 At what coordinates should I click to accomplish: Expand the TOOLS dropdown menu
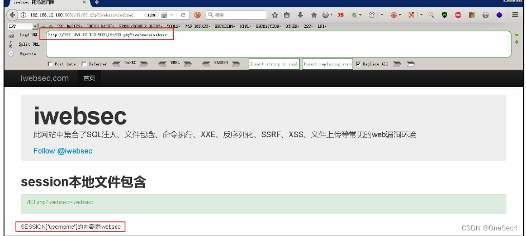pos(174,26)
